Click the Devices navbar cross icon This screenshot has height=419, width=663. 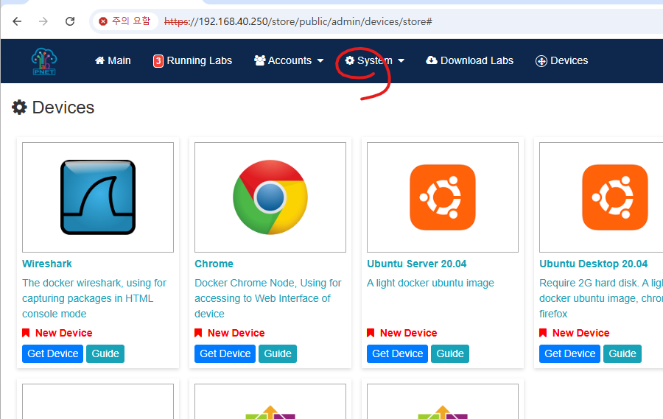coord(541,61)
